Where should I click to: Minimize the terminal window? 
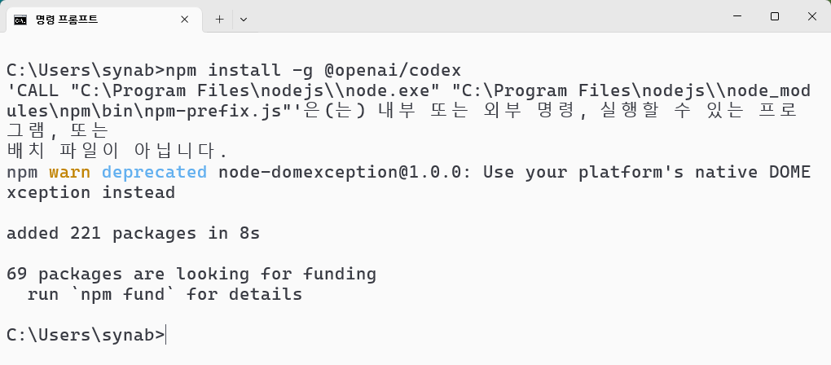[736, 16]
